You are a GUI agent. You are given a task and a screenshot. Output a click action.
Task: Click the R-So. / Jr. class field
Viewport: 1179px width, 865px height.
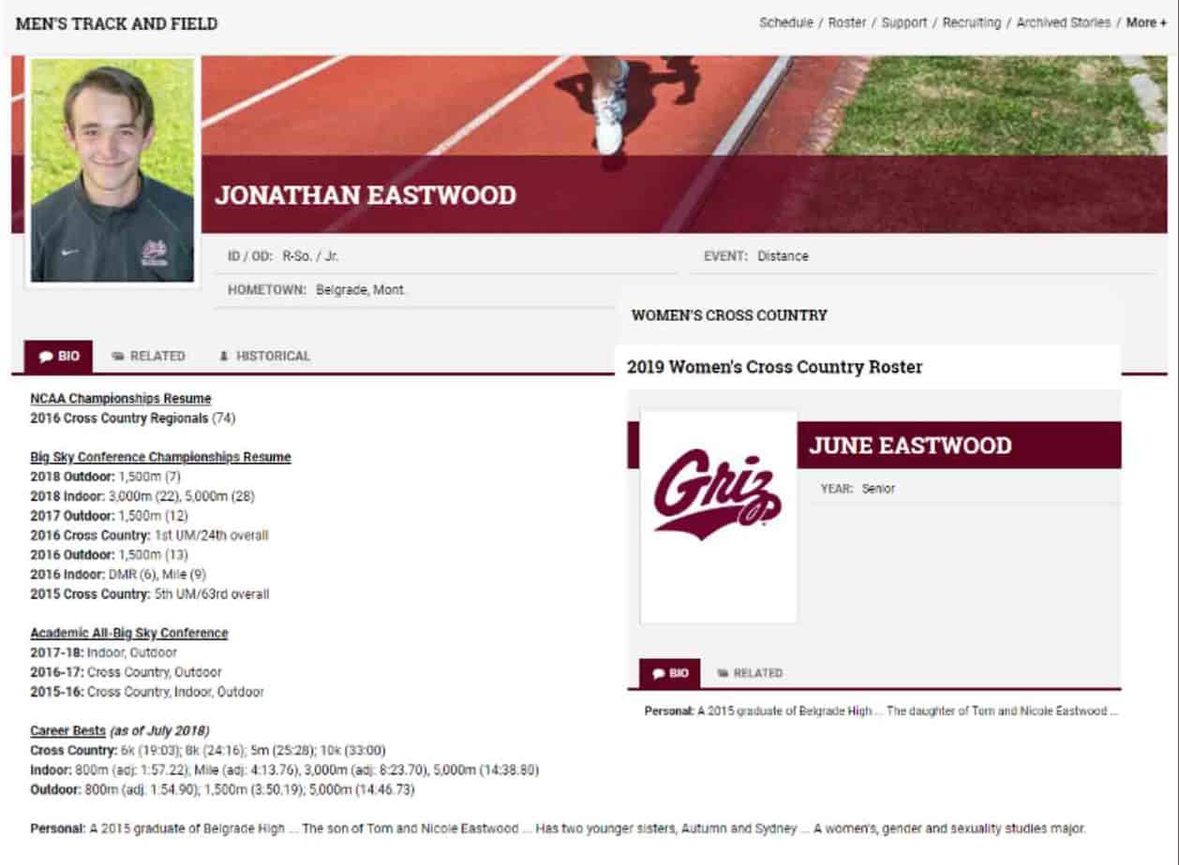pyautogui.click(x=283, y=256)
